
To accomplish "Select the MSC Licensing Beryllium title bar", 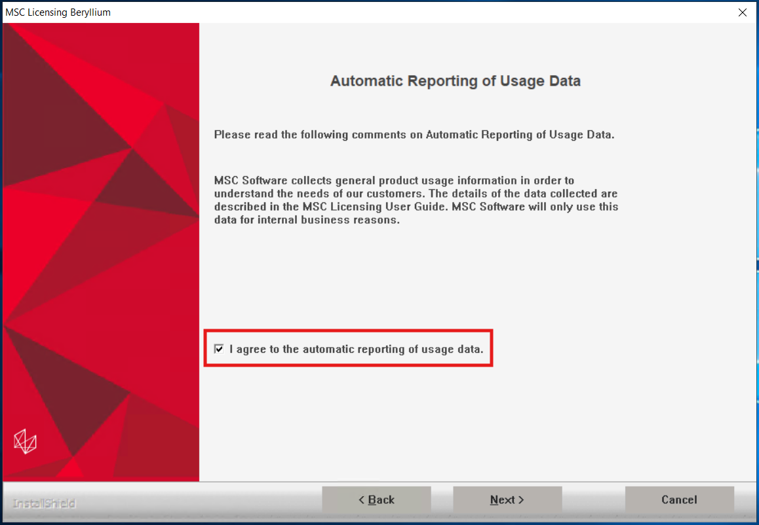I will click(328, 12).
